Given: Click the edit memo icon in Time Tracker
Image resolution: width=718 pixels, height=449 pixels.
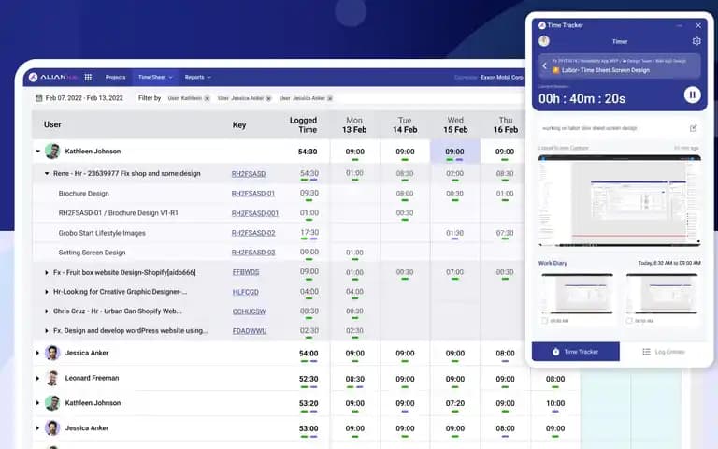Looking at the screenshot, I should (694, 128).
